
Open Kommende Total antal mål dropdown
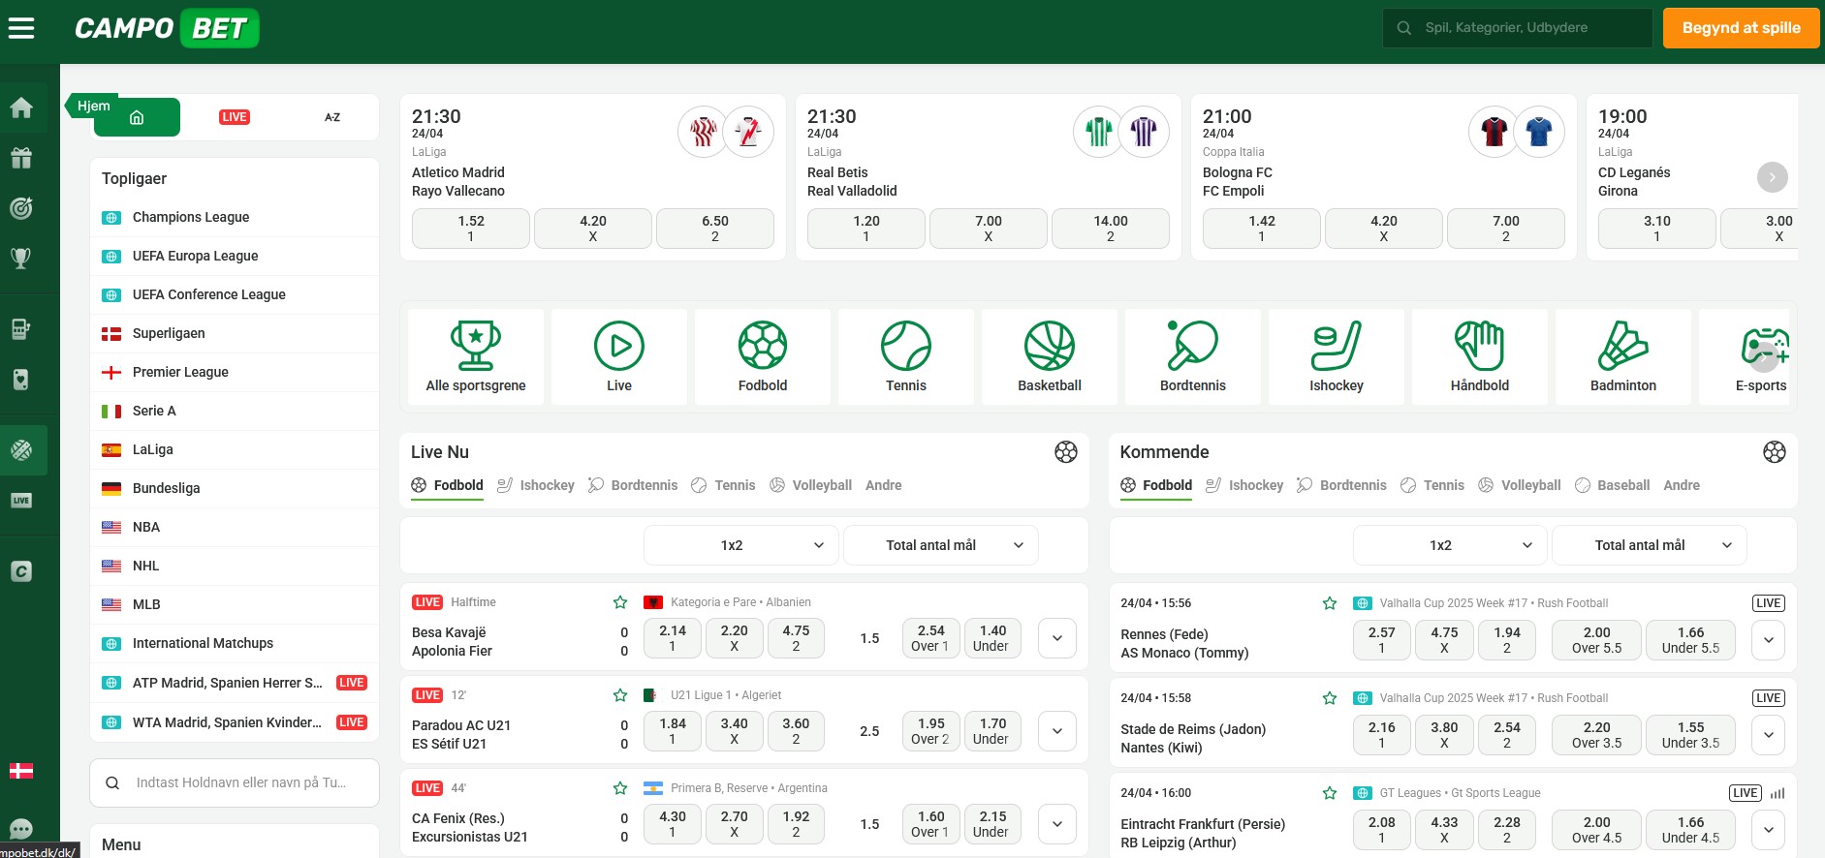(x=1650, y=545)
